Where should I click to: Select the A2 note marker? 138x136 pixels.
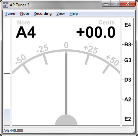pos(128,99)
